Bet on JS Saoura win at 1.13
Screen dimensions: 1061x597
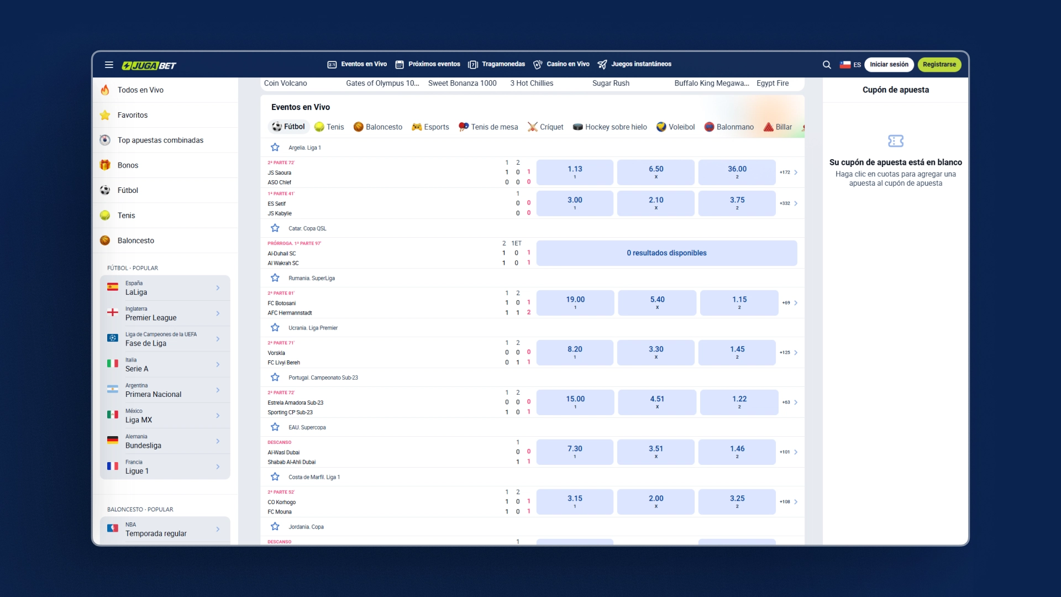(575, 172)
